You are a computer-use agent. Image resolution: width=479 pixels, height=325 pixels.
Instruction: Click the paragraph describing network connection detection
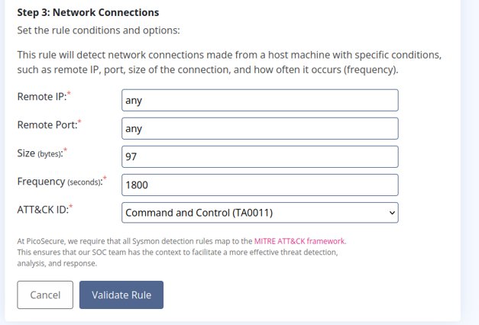229,63
